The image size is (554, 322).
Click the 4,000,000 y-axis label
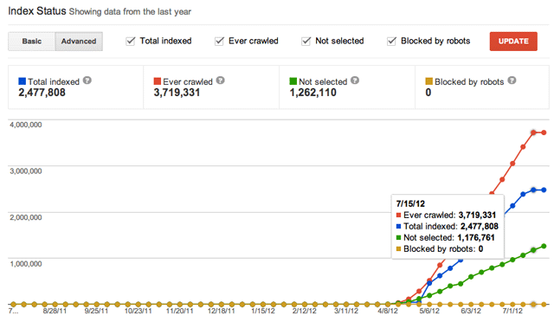[26, 125]
